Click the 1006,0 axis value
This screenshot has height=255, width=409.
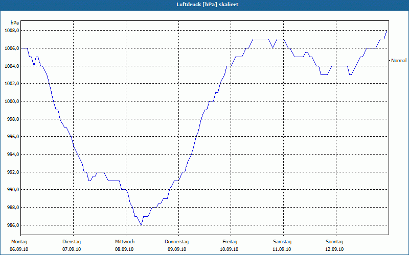pyautogui.click(x=12, y=48)
